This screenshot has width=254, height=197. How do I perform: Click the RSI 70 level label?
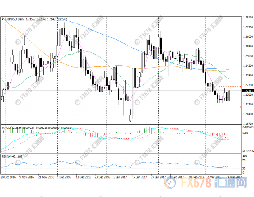pos(244,160)
